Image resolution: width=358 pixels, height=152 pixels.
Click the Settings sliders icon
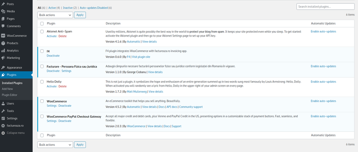[3, 118]
